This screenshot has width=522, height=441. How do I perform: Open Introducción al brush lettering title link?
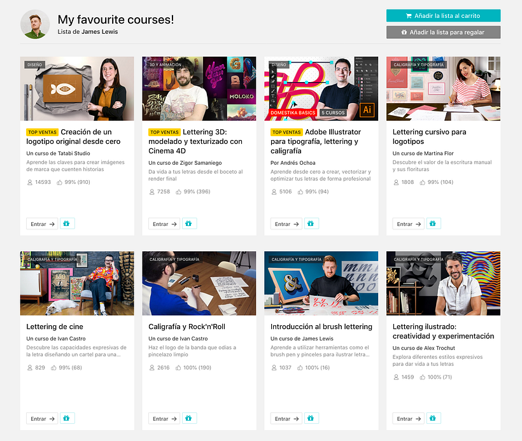click(x=321, y=326)
